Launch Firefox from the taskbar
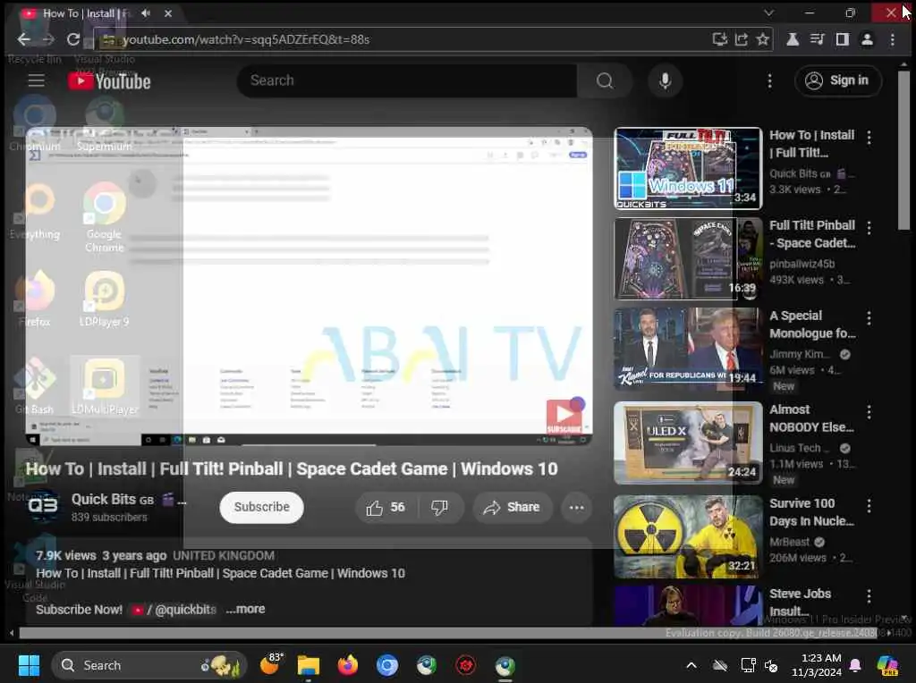Image resolution: width=916 pixels, height=683 pixels. coord(348,665)
